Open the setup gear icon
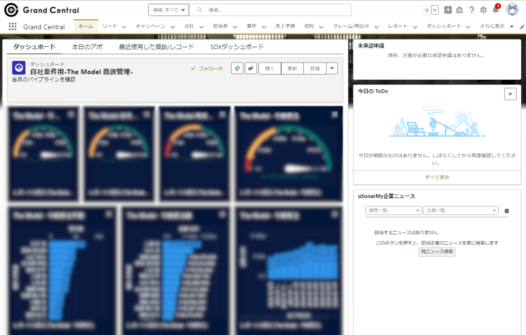526x335 pixels. (x=483, y=10)
